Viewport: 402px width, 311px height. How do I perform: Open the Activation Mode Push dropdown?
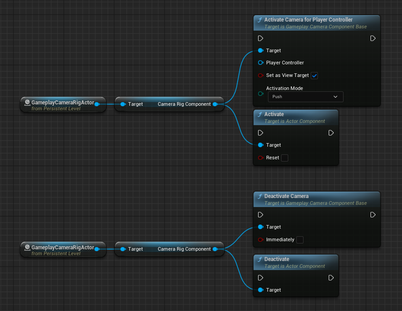pos(306,97)
